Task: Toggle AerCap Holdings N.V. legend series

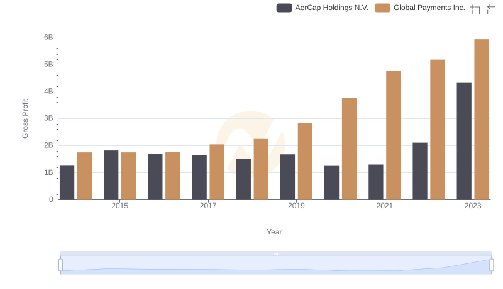Action: pos(322,8)
